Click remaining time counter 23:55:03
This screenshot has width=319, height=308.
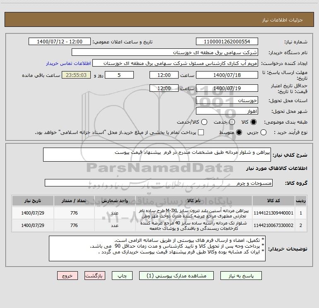click(76, 75)
